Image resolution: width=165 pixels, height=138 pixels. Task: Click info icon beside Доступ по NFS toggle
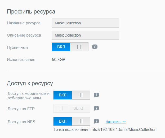(x=96, y=121)
